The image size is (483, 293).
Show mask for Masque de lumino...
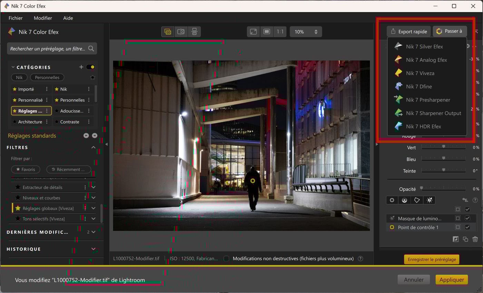457,218
